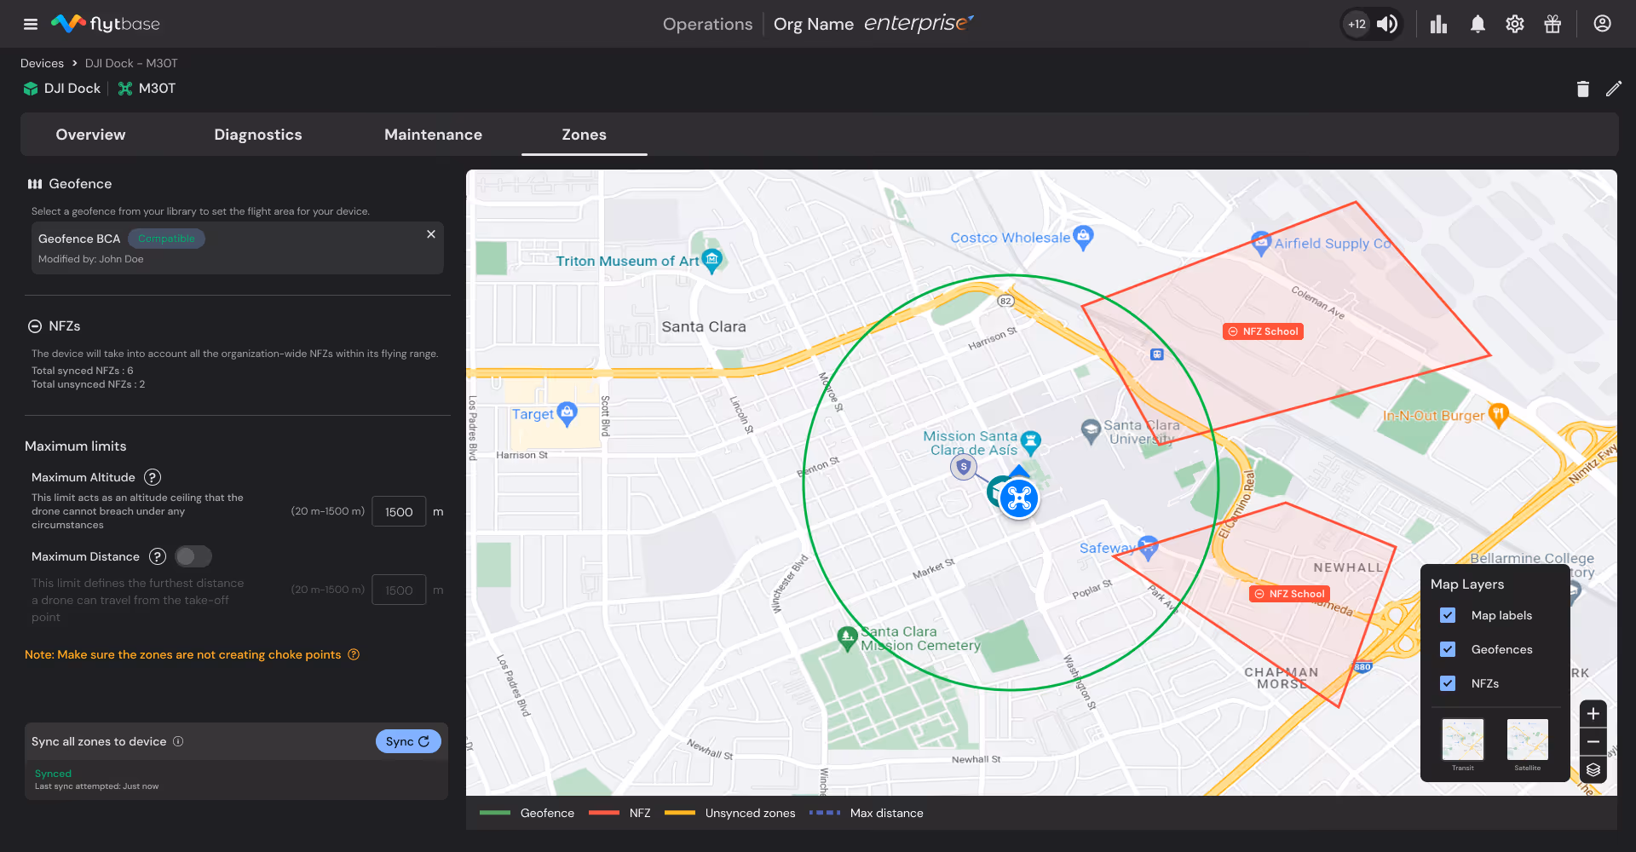Click the Target store map pin
This screenshot has height=852, width=1636.
click(567, 414)
